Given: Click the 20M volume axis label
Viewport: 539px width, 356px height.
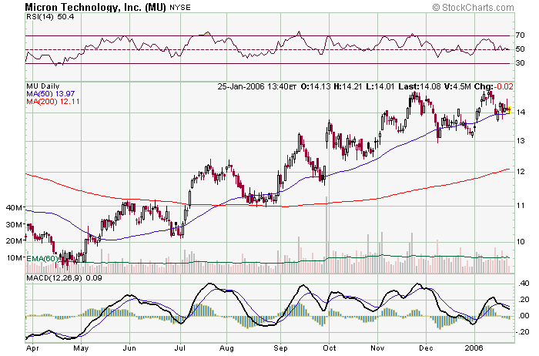Looking at the screenshot, I should click(x=14, y=240).
